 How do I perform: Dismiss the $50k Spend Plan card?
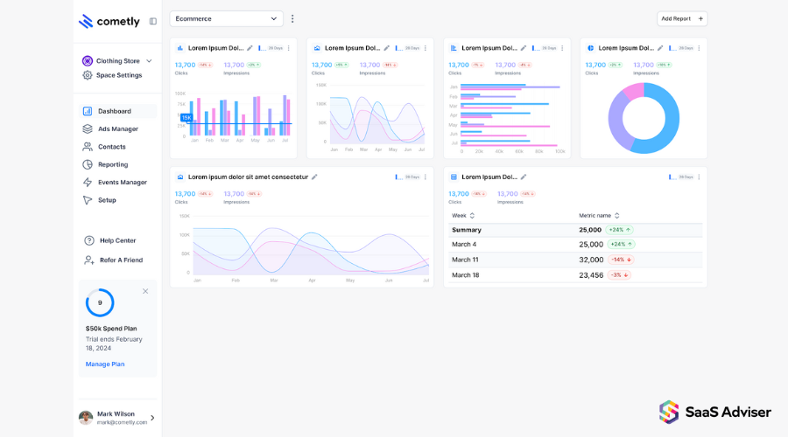(x=145, y=292)
